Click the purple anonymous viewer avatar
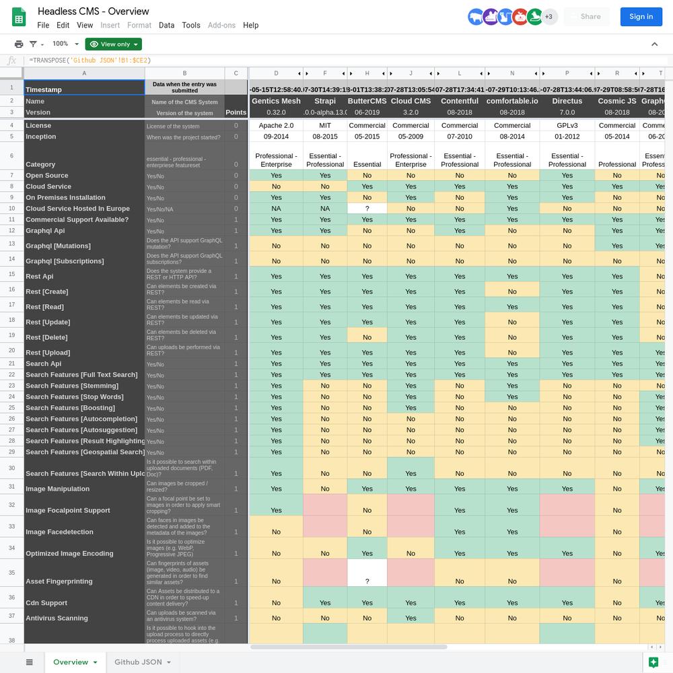 click(491, 17)
